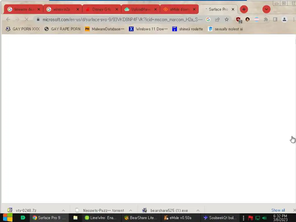The width and height of the screenshot is (296, 222).
Task: Open the Extensions puzzle piece menu
Action: tap(266, 19)
